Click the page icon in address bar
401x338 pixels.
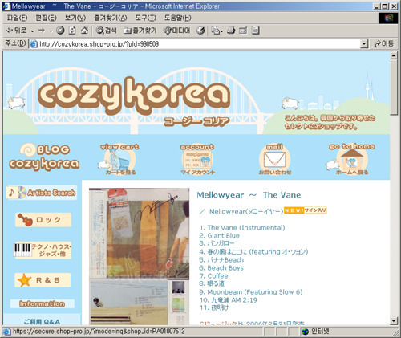click(34, 44)
